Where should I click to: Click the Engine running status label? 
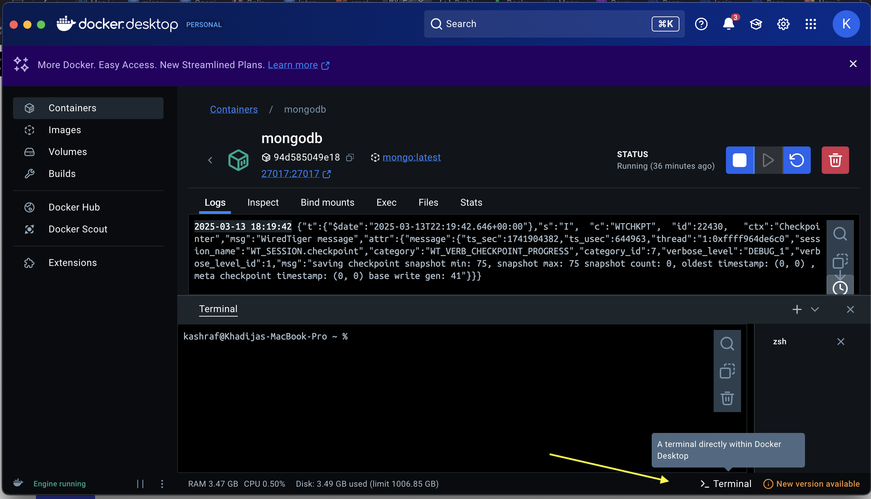(x=60, y=484)
